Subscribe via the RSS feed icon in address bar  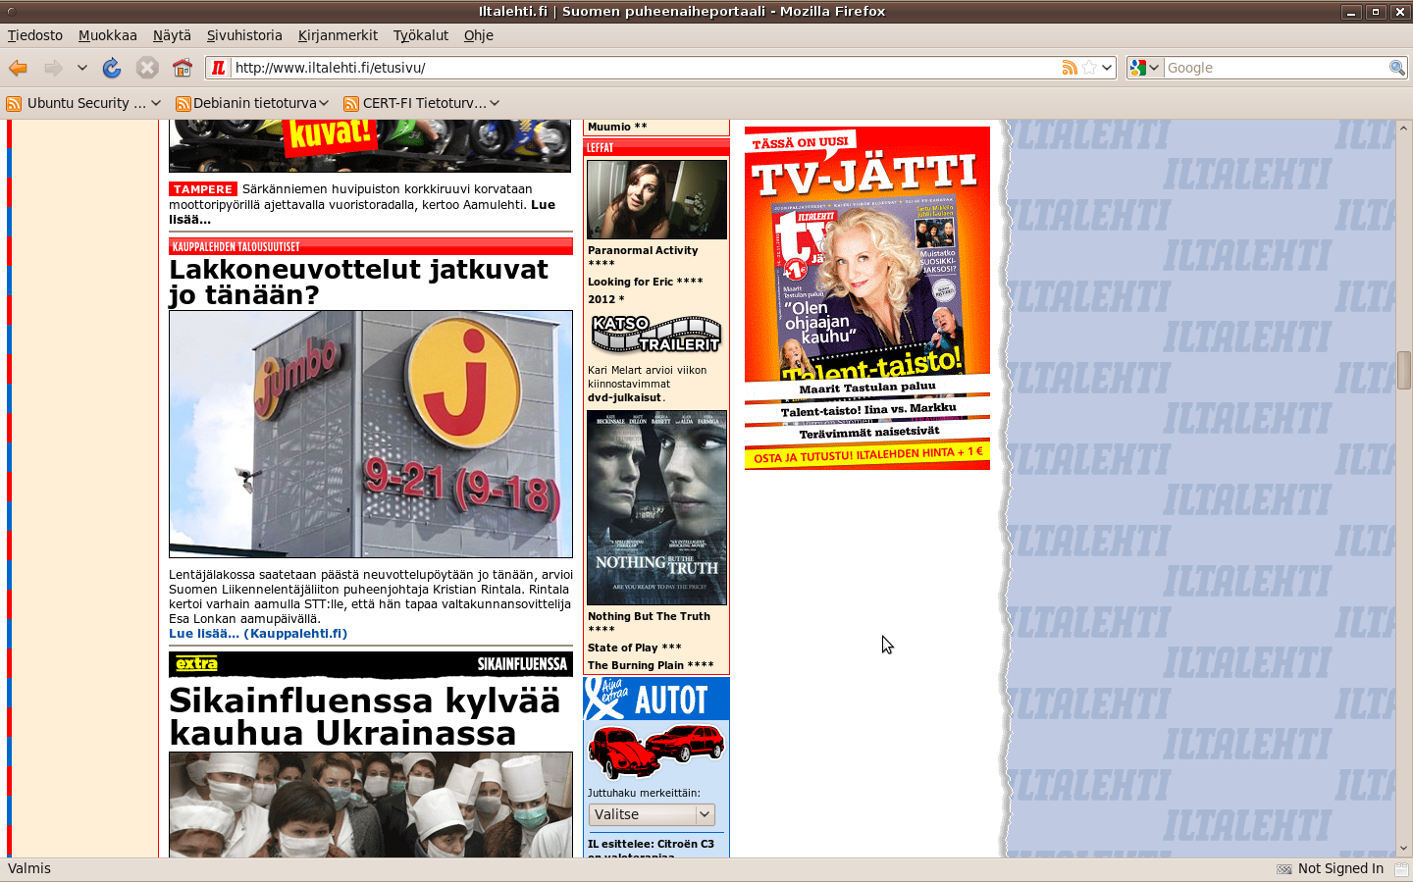click(x=1070, y=68)
